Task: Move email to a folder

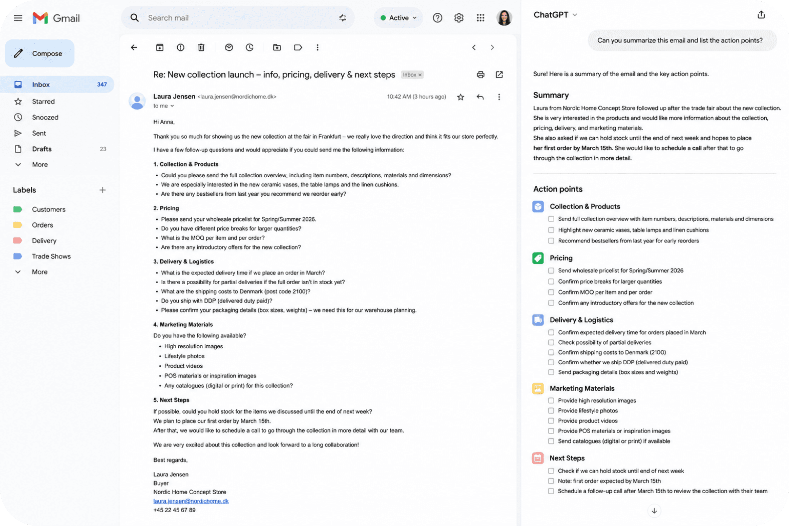Action: tap(277, 47)
